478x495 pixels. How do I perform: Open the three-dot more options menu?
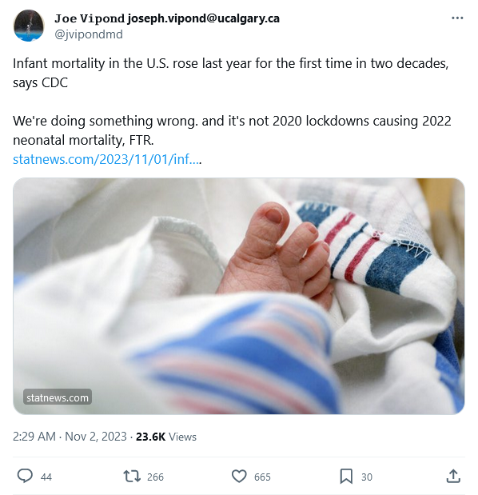[x=457, y=18]
